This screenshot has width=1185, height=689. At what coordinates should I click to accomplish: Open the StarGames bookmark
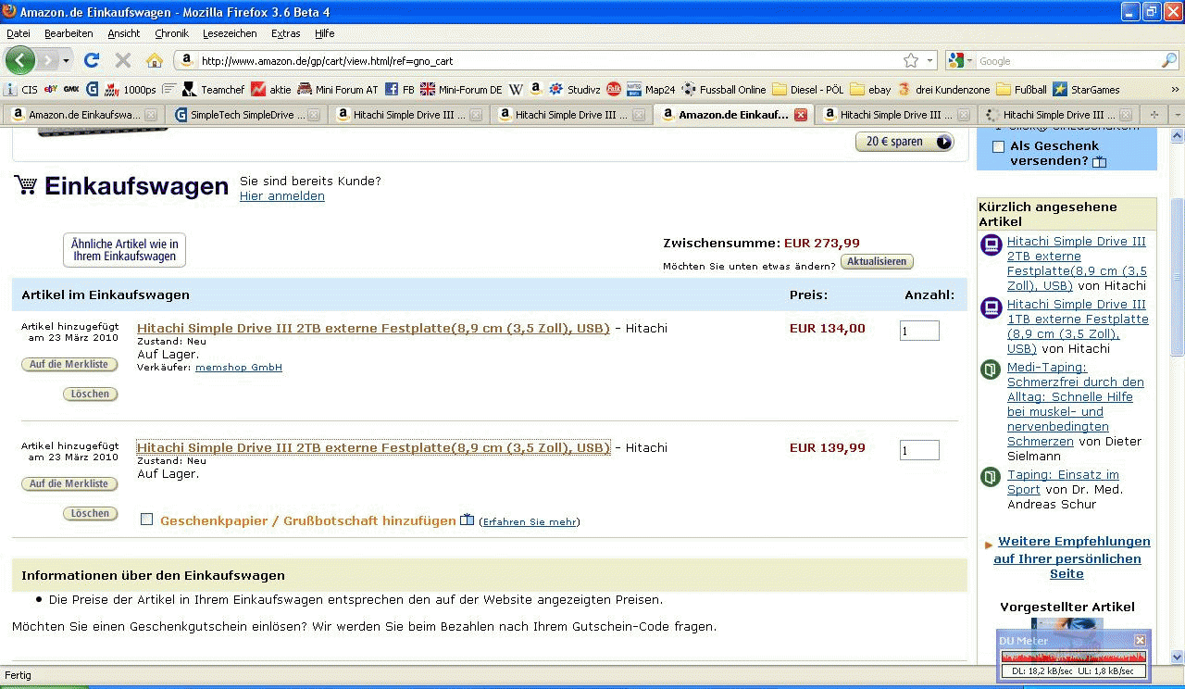tap(1086, 90)
